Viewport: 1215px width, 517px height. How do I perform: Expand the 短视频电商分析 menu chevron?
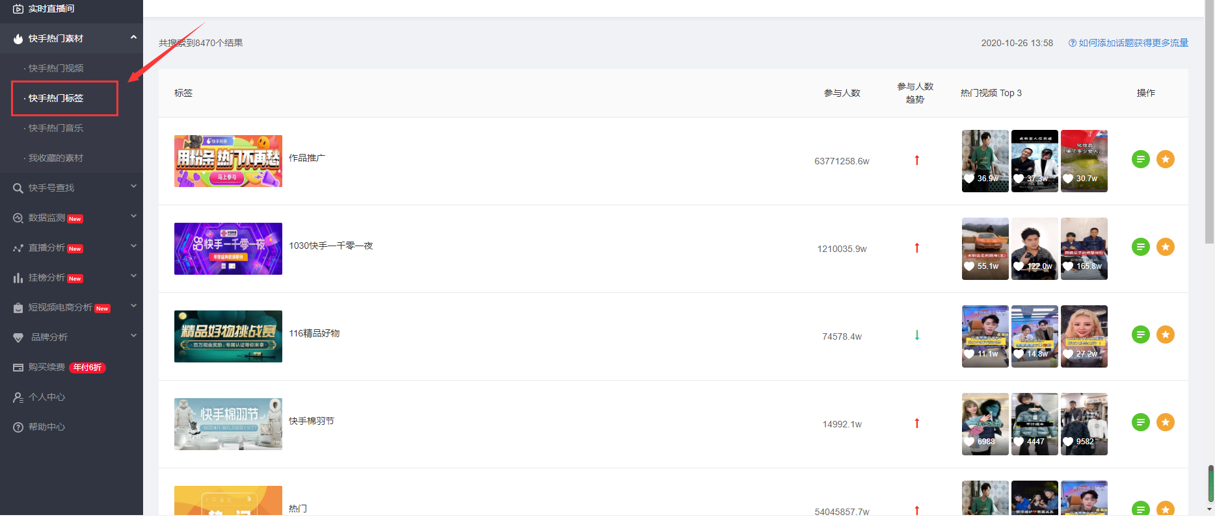(x=133, y=306)
